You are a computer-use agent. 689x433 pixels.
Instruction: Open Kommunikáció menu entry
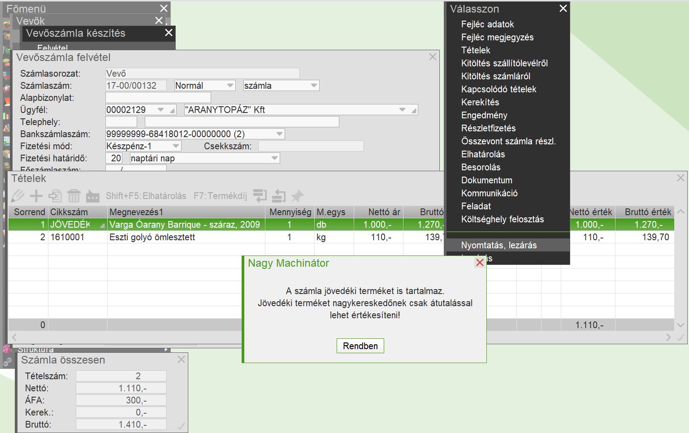489,193
